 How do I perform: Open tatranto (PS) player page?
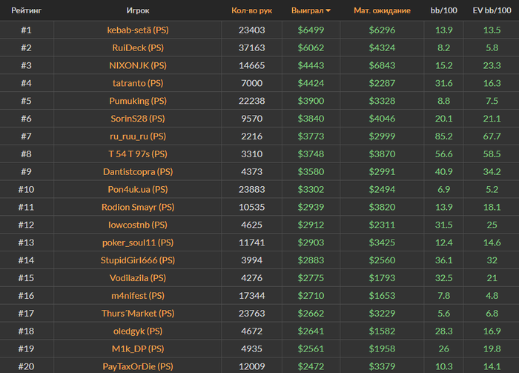(x=138, y=83)
